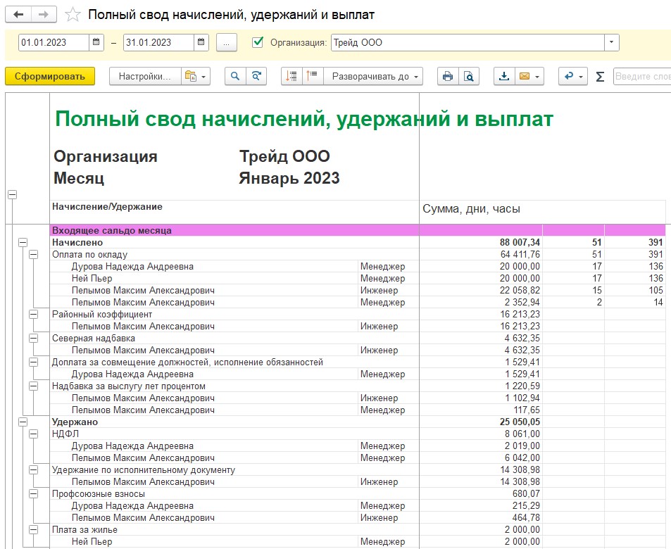
Task: Click the Find next icon
Action: click(x=256, y=77)
